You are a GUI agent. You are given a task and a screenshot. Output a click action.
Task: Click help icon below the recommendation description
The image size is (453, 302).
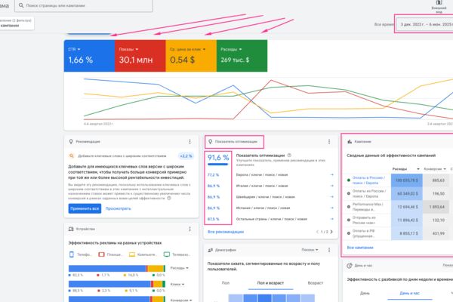tap(169, 199)
